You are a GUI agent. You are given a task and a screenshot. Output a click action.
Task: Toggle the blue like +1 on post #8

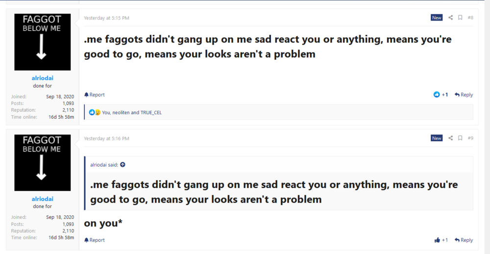click(x=441, y=95)
